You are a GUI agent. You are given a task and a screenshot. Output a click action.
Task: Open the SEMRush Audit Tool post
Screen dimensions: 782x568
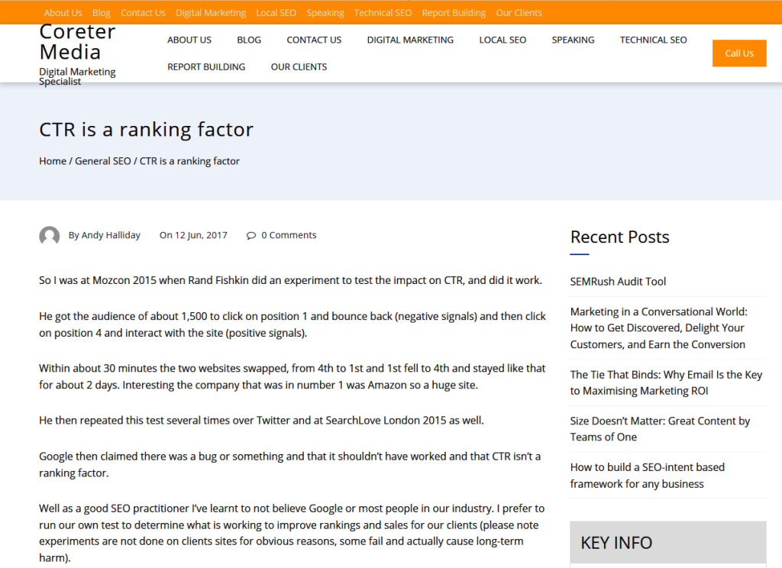[618, 281]
